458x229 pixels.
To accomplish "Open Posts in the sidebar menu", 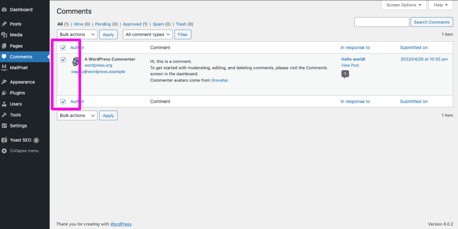I will (16, 24).
